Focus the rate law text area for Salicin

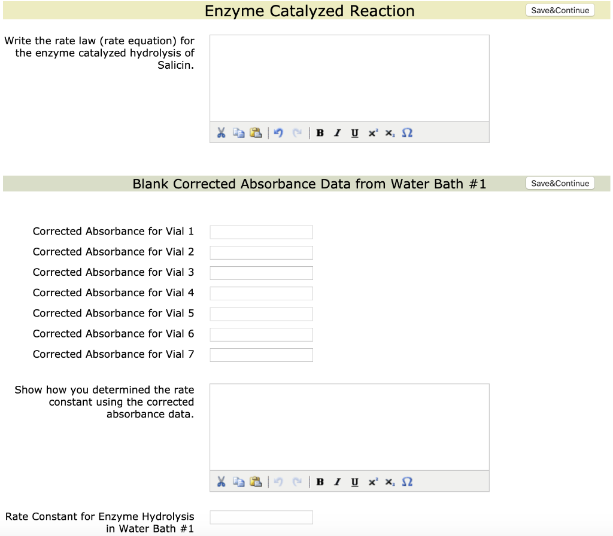tap(350, 78)
